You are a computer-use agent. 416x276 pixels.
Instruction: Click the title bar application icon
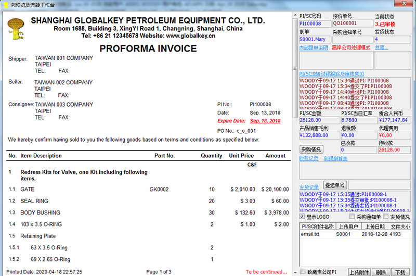(x=5, y=4)
